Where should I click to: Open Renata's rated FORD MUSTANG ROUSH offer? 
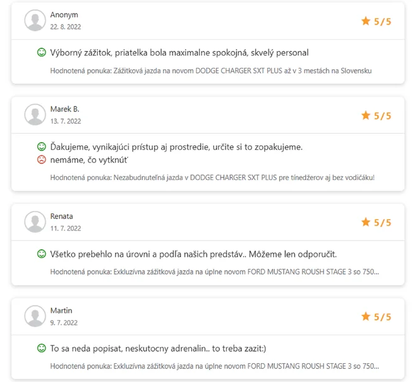pos(246,272)
